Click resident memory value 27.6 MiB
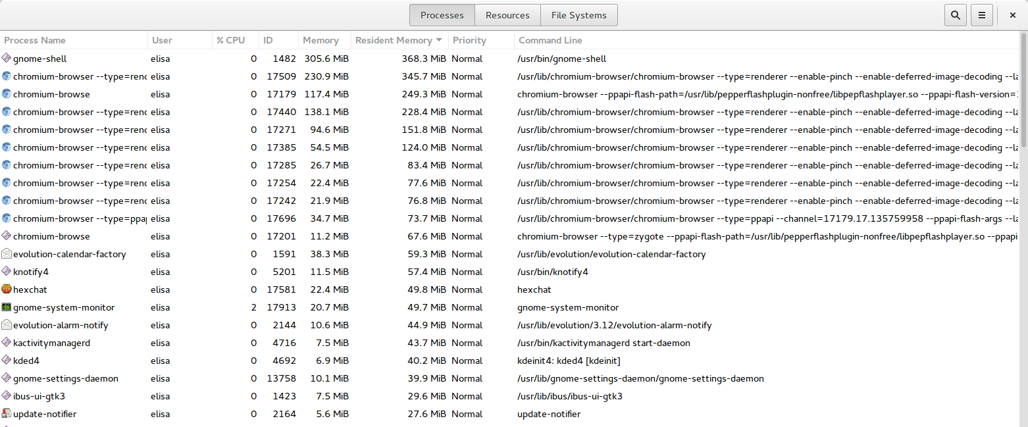The height and width of the screenshot is (427, 1028). pos(426,414)
